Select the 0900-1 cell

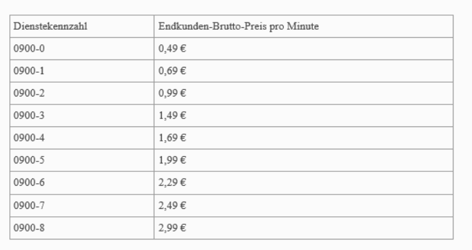point(82,71)
